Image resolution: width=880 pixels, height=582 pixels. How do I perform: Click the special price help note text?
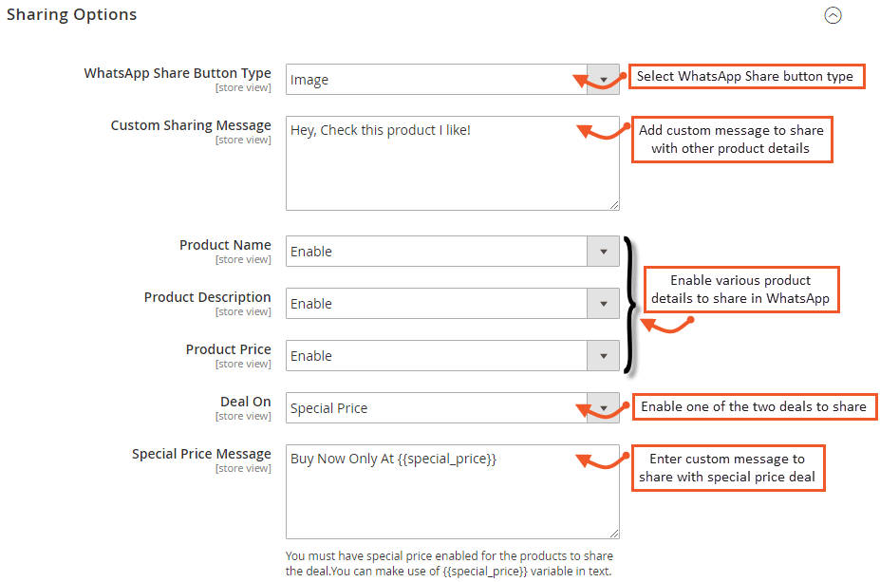(x=450, y=563)
